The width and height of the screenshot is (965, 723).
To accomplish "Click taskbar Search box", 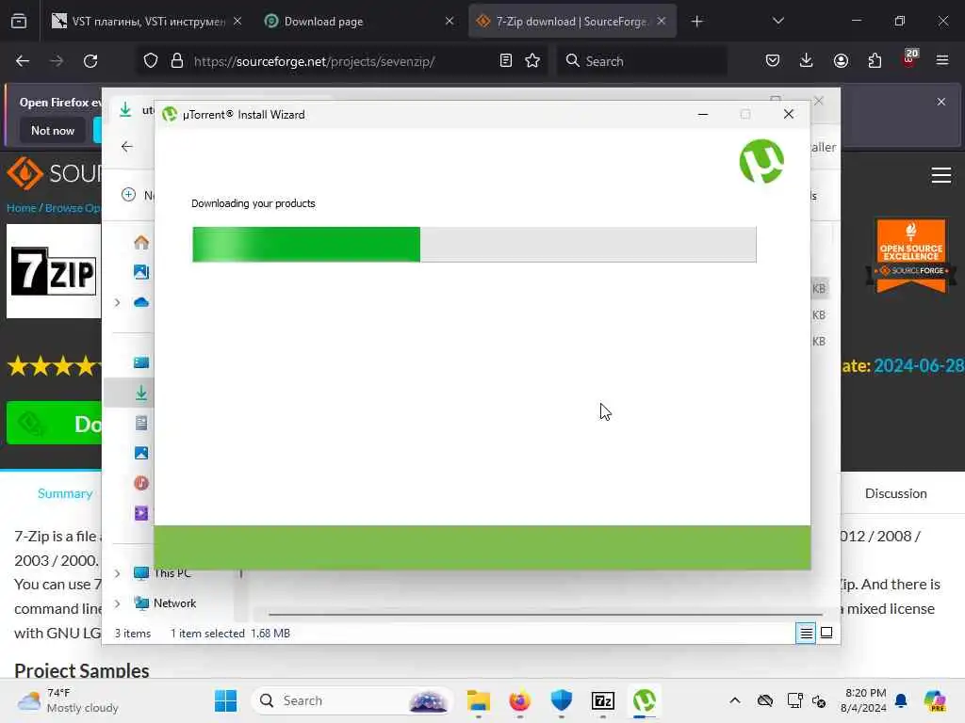I will pos(352,700).
